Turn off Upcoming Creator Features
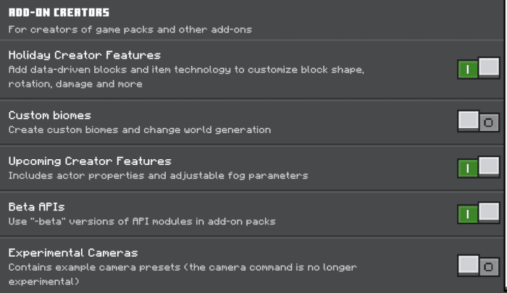 [479, 168]
